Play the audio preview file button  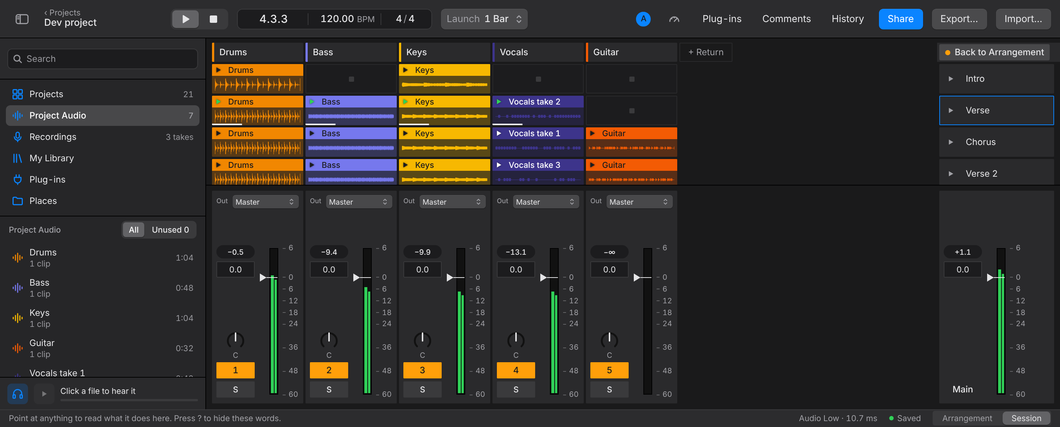[x=44, y=394]
